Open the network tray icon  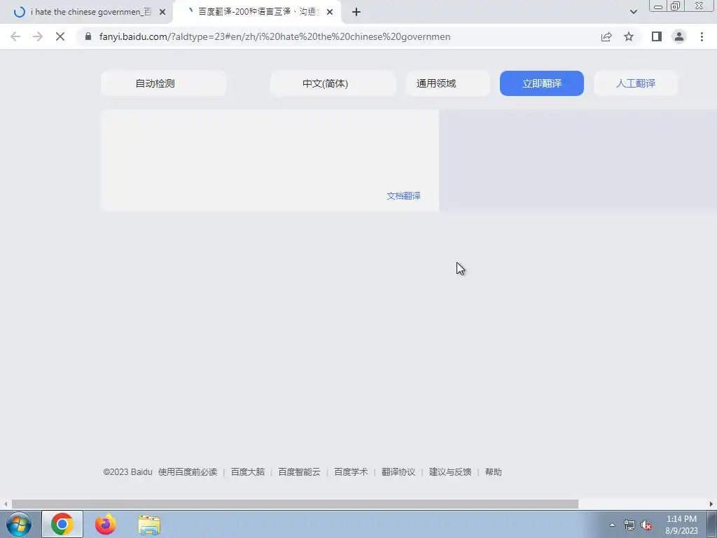pyautogui.click(x=629, y=525)
